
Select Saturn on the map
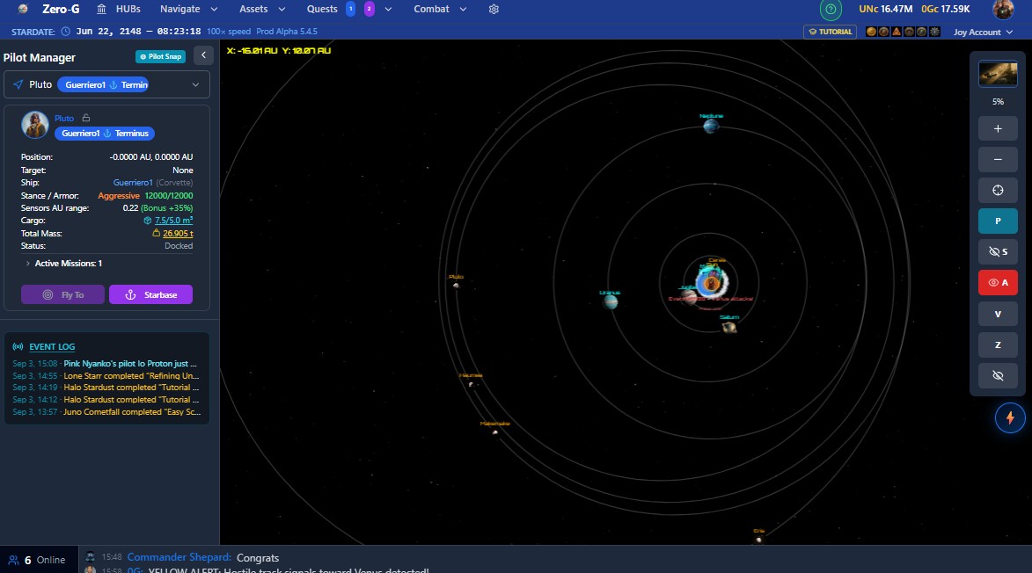pyautogui.click(x=729, y=327)
